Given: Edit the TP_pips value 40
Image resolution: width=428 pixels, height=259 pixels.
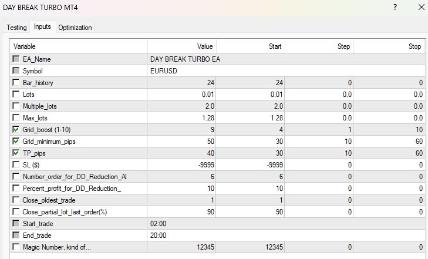Looking at the screenshot, I should [181, 153].
